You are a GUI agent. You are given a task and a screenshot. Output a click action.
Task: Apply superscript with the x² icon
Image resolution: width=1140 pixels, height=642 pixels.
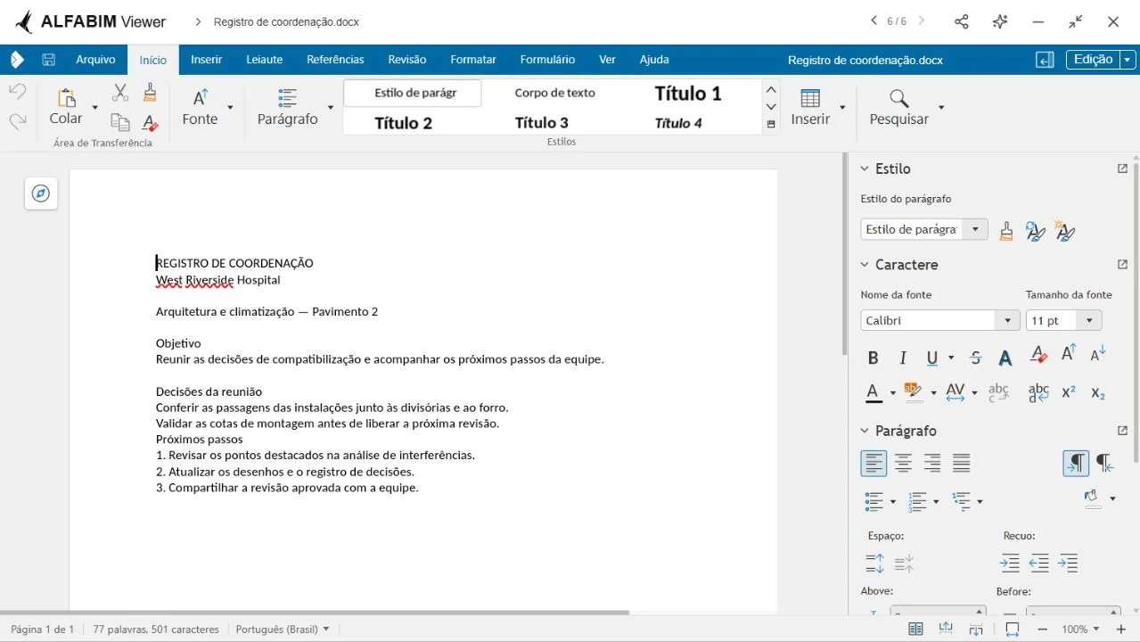tap(1069, 391)
